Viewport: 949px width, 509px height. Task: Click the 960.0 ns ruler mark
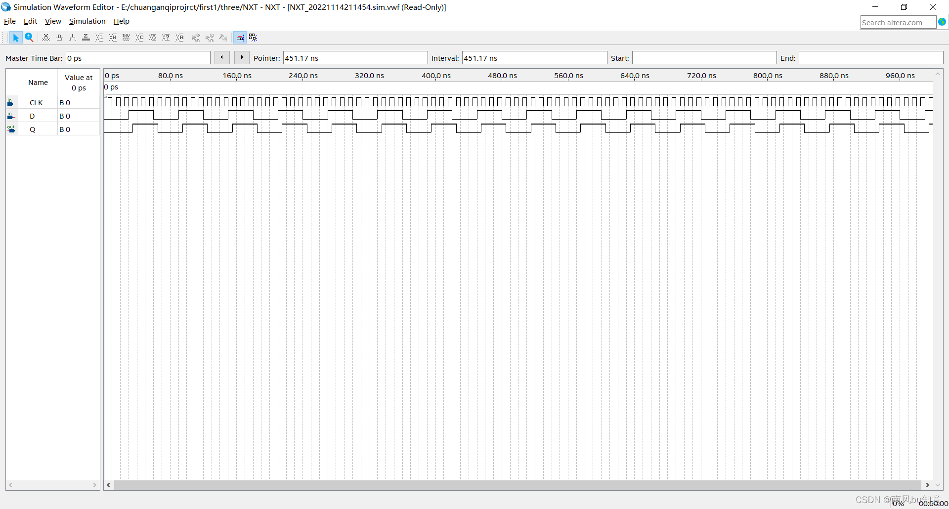point(900,76)
